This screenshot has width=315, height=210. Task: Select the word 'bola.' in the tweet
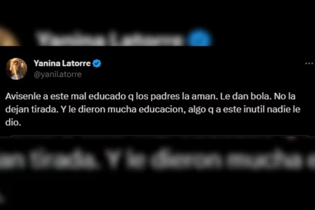(x=261, y=96)
